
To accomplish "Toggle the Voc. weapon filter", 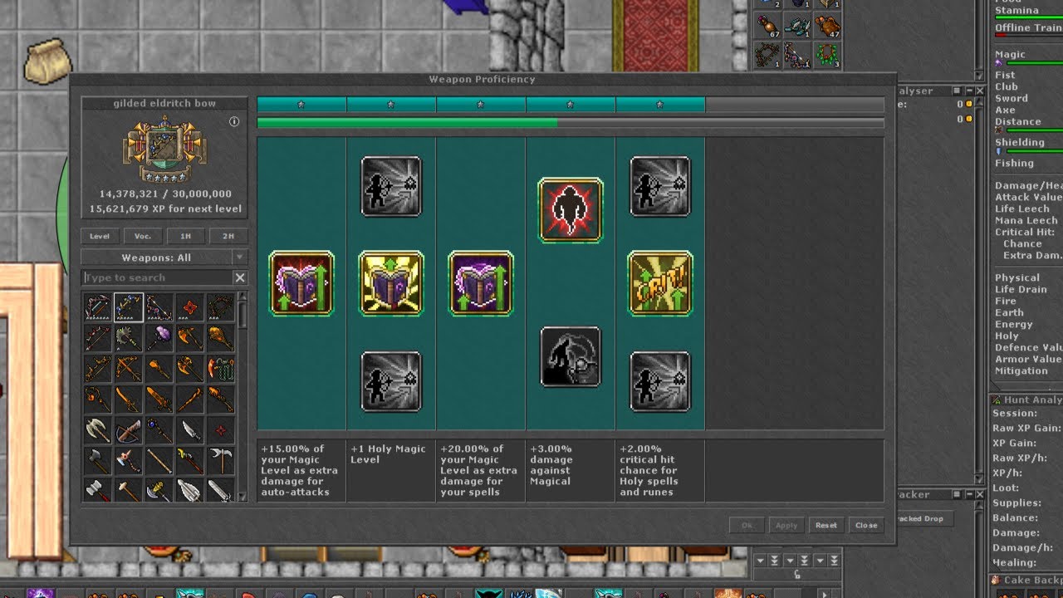I will coord(143,236).
